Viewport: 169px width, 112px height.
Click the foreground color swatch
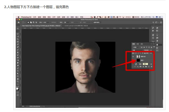pos(17,89)
